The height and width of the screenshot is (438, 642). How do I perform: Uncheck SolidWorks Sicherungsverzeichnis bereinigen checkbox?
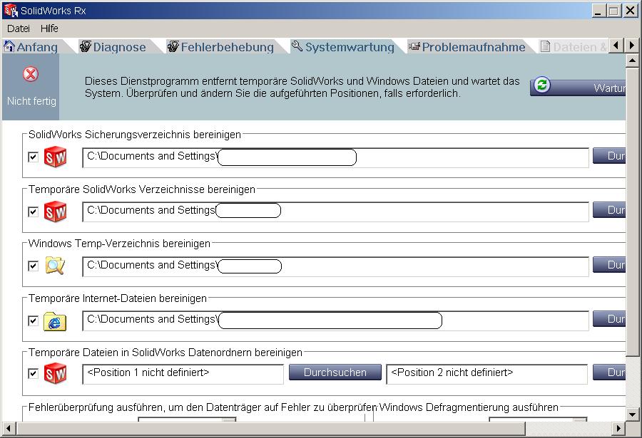point(33,157)
